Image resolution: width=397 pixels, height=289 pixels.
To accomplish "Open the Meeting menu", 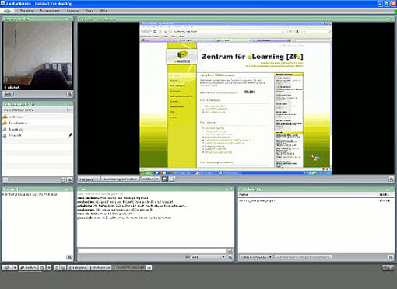I will pos(26,11).
